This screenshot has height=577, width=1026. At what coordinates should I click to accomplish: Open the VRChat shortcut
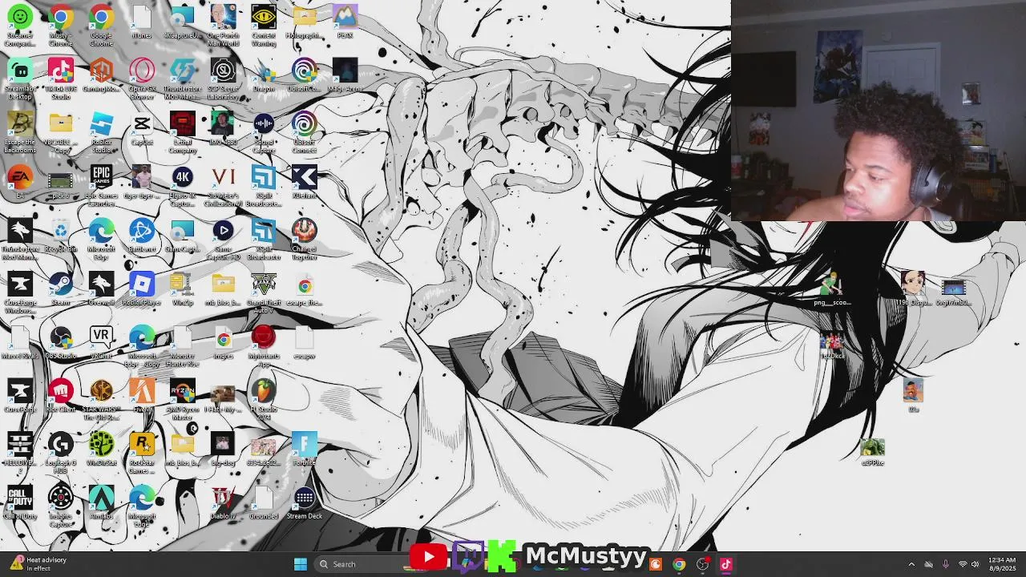101,344
